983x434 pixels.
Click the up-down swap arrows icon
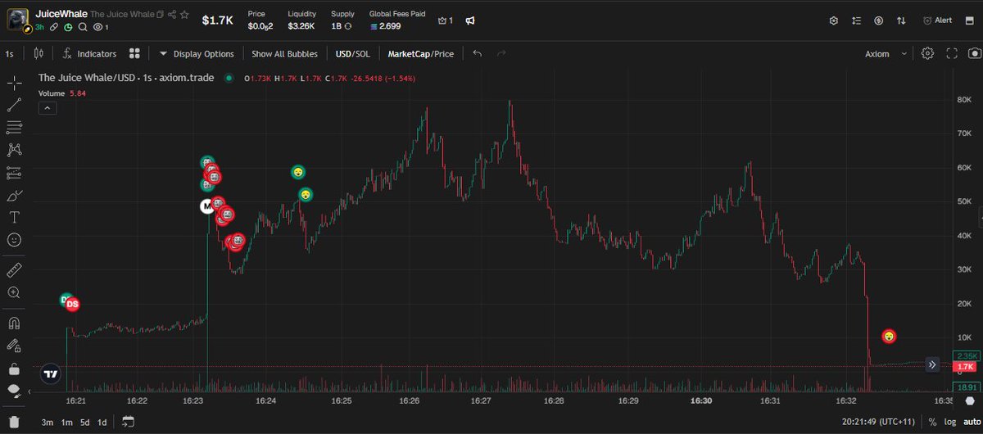pos(901,20)
